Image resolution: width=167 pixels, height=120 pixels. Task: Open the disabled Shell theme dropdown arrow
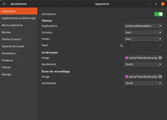tap(160, 45)
